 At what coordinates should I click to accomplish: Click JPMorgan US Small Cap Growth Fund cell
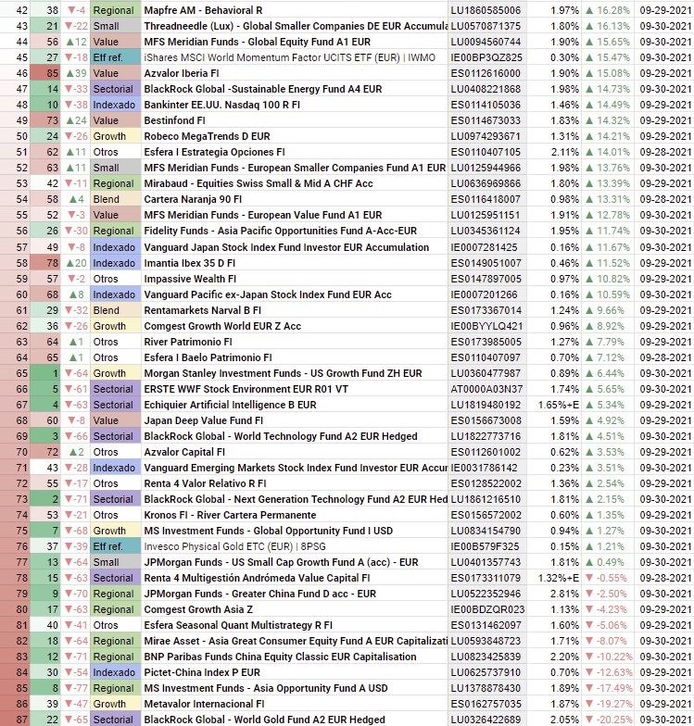tap(295, 562)
